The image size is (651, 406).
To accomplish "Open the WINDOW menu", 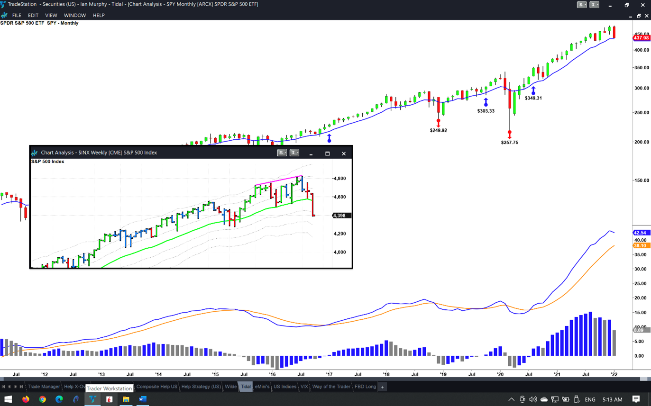I will pyautogui.click(x=75, y=15).
